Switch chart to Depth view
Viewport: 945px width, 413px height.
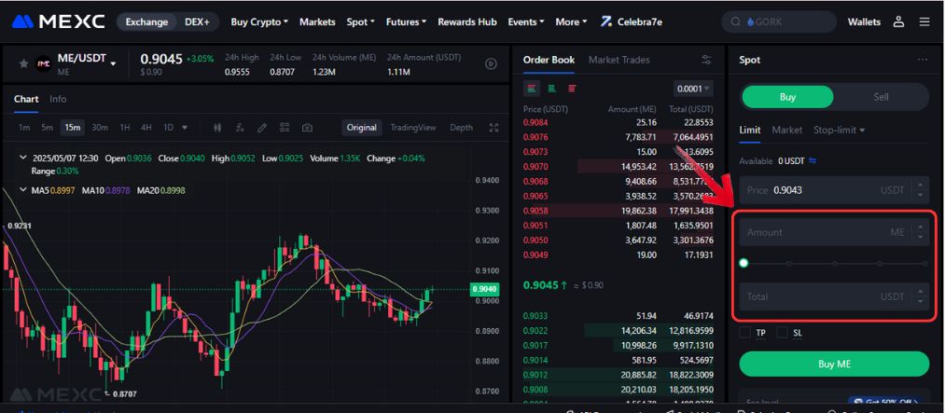[x=462, y=128]
